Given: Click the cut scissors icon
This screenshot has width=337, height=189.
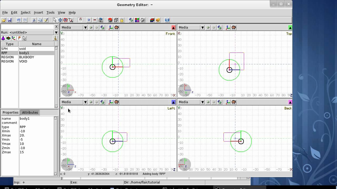Looking at the screenshot, I should coord(34,20).
